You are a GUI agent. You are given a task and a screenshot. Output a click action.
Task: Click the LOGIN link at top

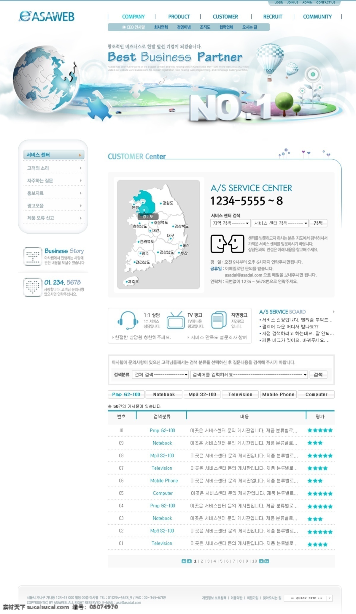(279, 2)
